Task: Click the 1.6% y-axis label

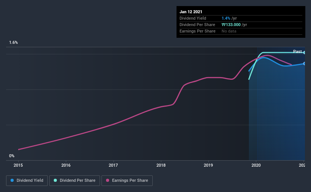Action: pos(14,43)
